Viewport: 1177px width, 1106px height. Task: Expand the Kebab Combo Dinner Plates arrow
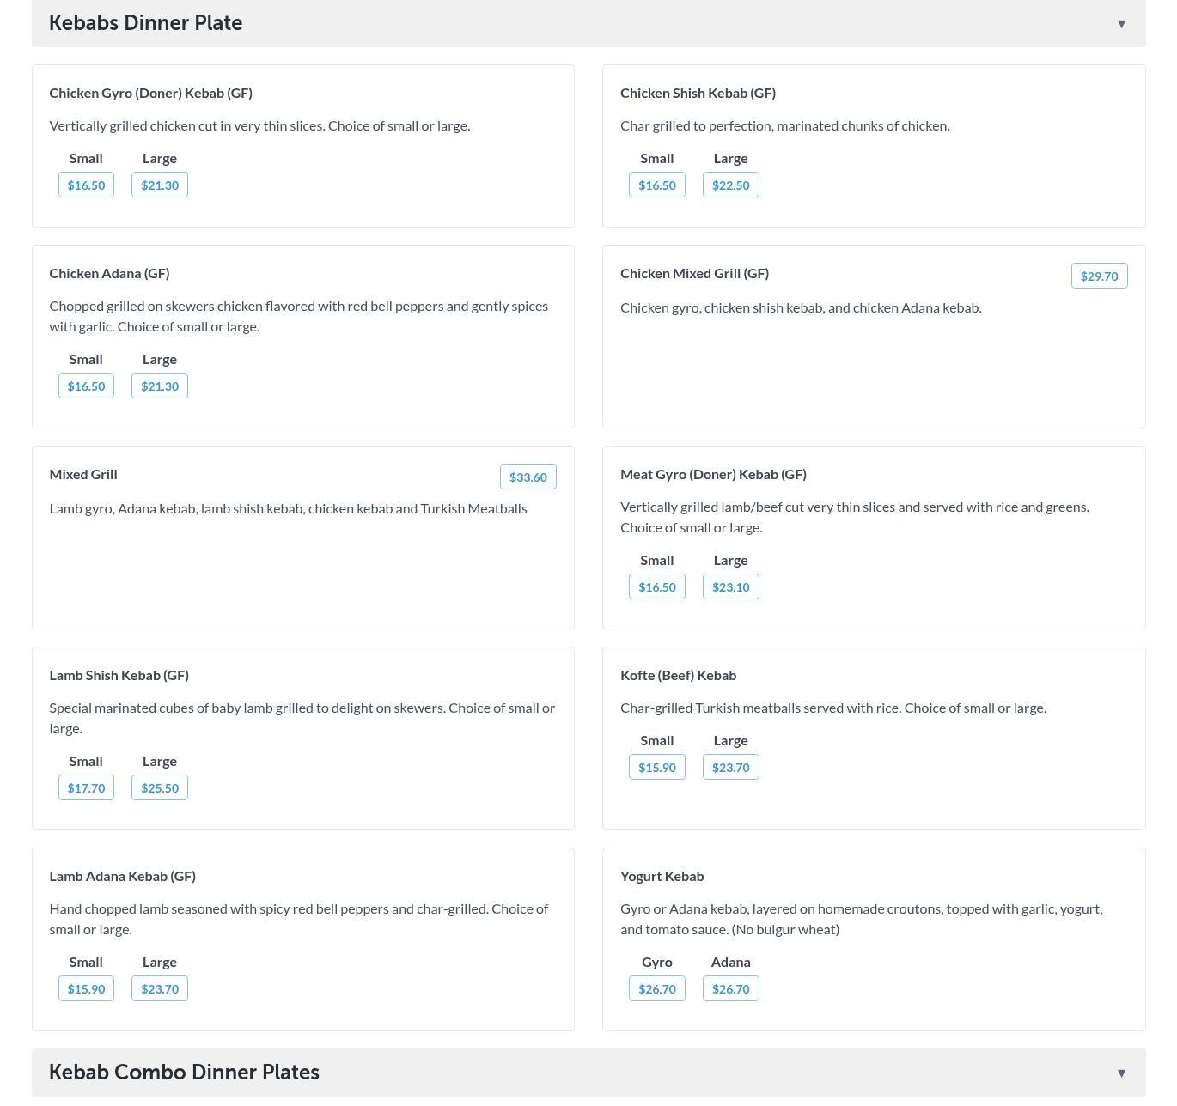coord(1121,1073)
